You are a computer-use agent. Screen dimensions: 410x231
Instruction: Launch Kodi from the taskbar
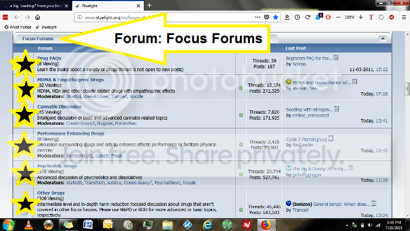(x=187, y=225)
